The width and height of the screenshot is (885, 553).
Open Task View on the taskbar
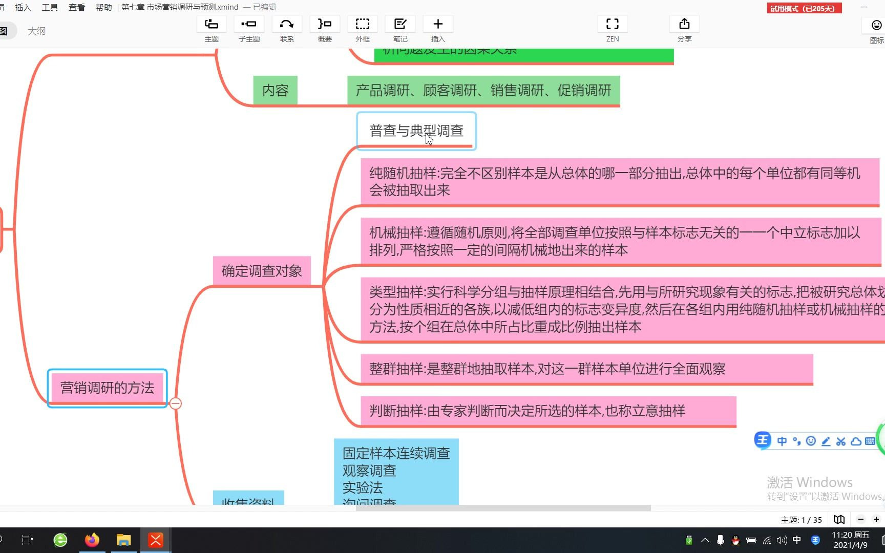[x=28, y=540]
